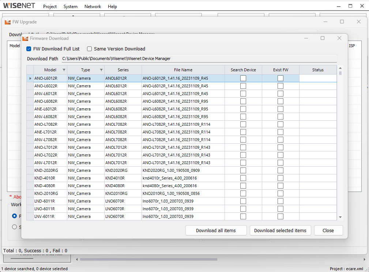Click the Download all items button
Screen dimensions: 369x272
click(216, 230)
